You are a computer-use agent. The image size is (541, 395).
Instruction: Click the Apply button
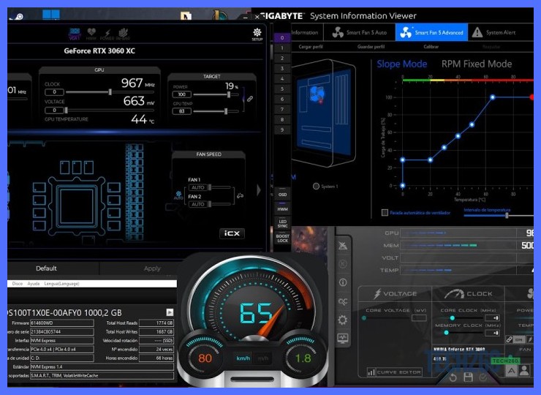[152, 268]
